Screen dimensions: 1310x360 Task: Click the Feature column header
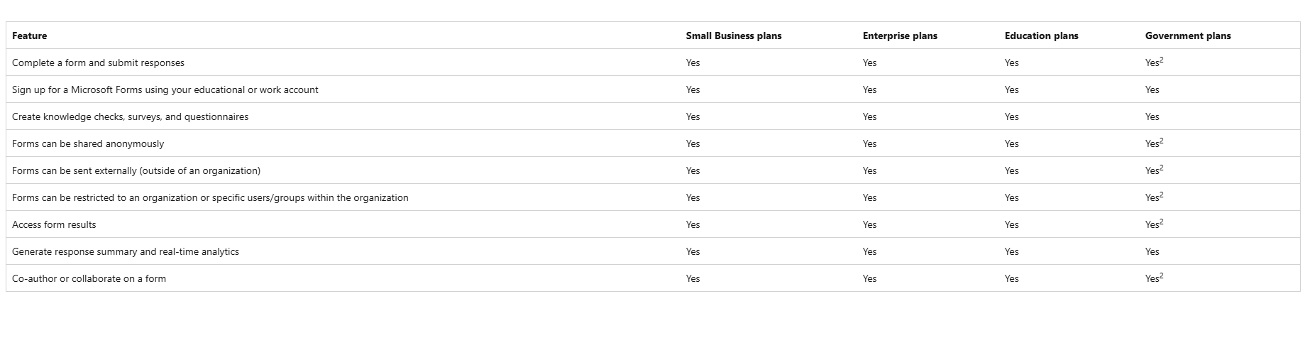pos(30,36)
